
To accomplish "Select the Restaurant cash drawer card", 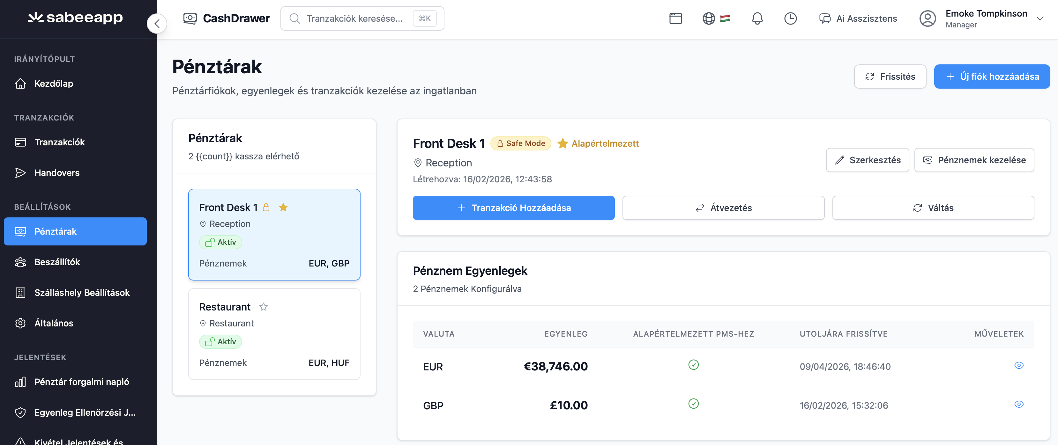I will point(274,334).
